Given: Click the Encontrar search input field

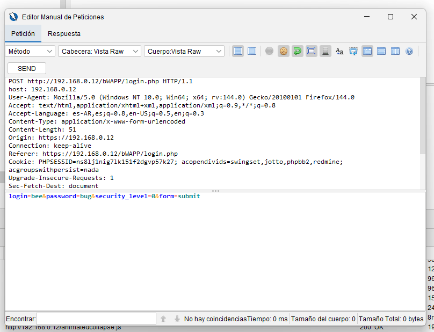Looking at the screenshot, I should 96,319.
